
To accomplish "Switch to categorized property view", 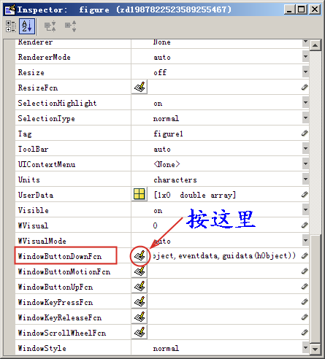I will pyautogui.click(x=11, y=26).
